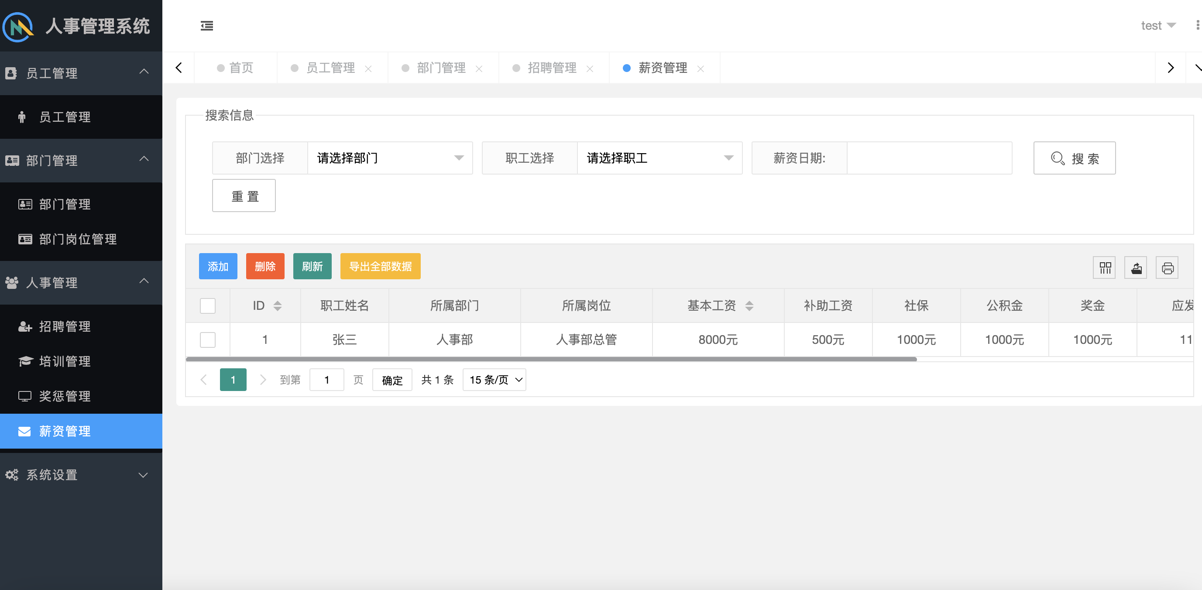Click the 薪资日期 input field
Viewport: 1202px width, 590px height.
[929, 158]
